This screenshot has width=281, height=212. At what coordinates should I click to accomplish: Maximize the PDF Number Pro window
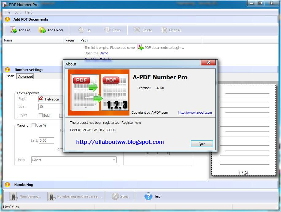click(x=260, y=3)
